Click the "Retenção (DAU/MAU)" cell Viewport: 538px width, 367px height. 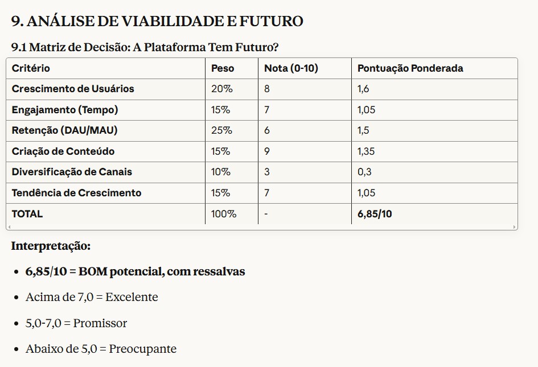click(64, 130)
